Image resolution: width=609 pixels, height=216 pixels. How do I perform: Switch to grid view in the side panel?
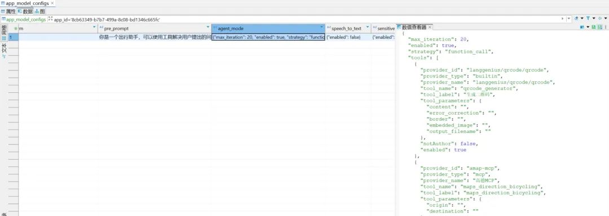click(4, 33)
